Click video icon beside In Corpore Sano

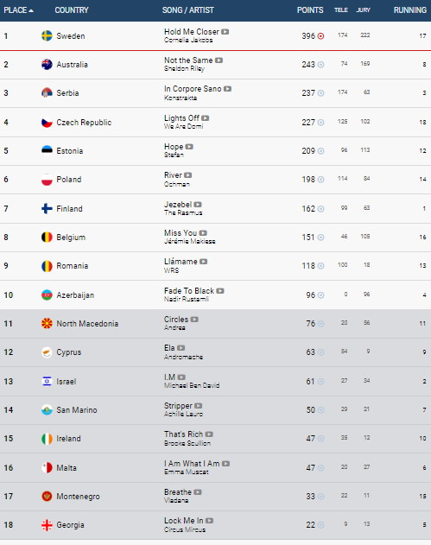pyautogui.click(x=228, y=89)
